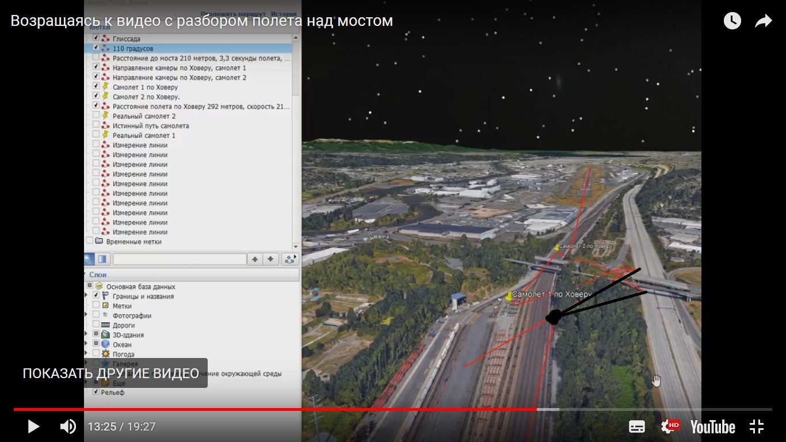
Task: Expand the Фотографии layer
Action: coord(87,315)
